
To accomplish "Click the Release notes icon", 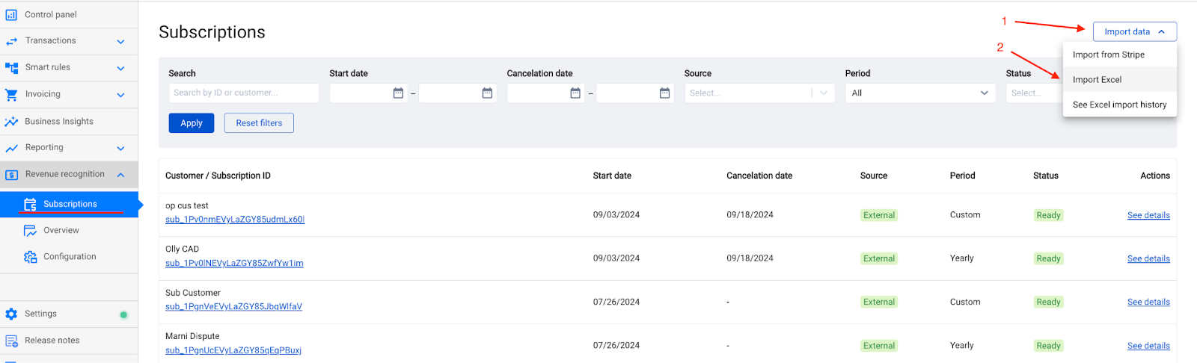I will click(11, 341).
